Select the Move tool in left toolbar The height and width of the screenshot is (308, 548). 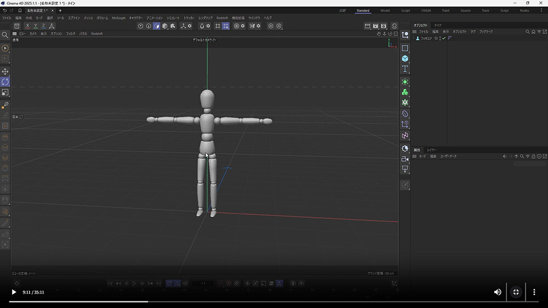pos(5,72)
